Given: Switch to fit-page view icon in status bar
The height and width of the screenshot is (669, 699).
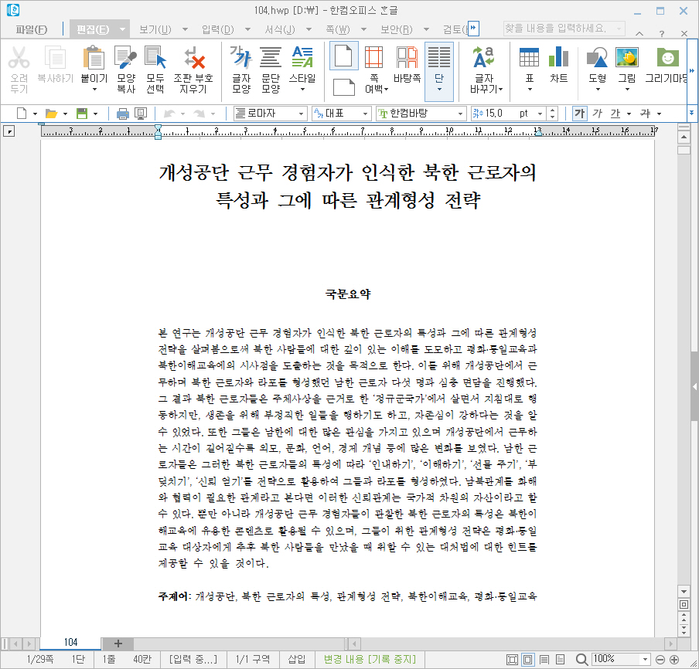Looking at the screenshot, I should coord(512,659).
